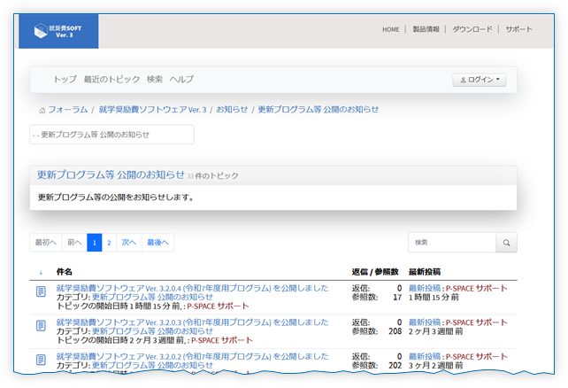Click the 参照数 208 value
Screen dimensions: 568x388
395,331
